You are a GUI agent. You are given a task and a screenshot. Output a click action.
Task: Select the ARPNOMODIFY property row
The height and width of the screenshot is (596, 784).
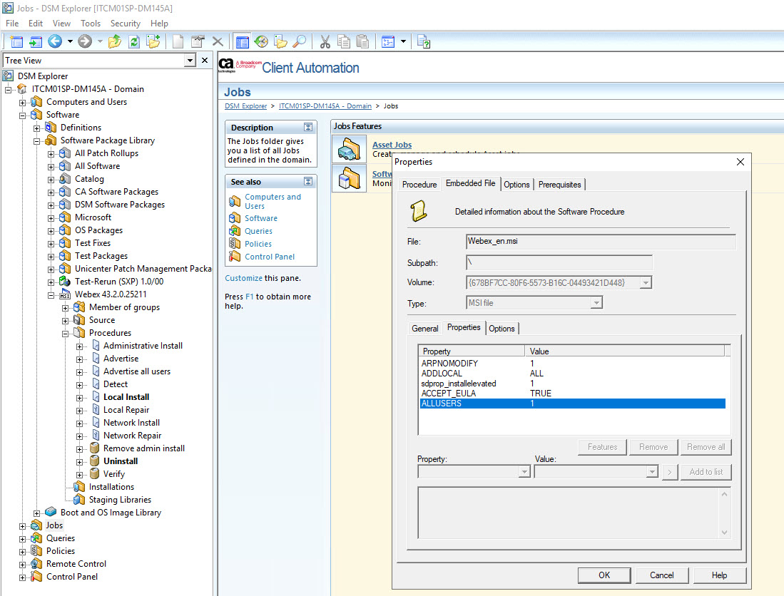(573, 364)
